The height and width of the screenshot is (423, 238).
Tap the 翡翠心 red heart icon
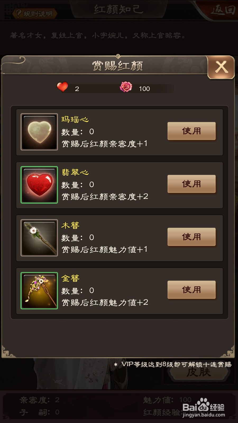39,185
